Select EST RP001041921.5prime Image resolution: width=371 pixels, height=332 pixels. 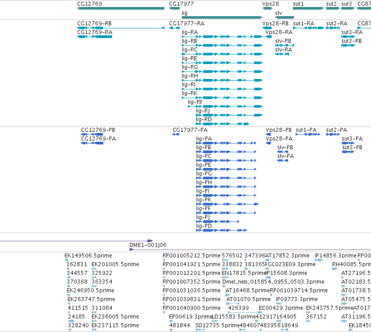click(164, 269)
